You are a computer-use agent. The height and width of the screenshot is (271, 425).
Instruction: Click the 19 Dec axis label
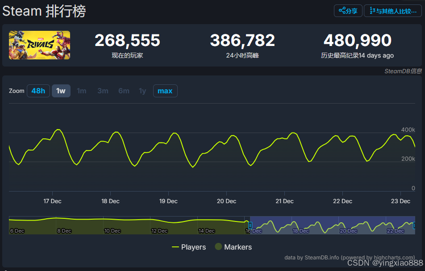(168, 201)
